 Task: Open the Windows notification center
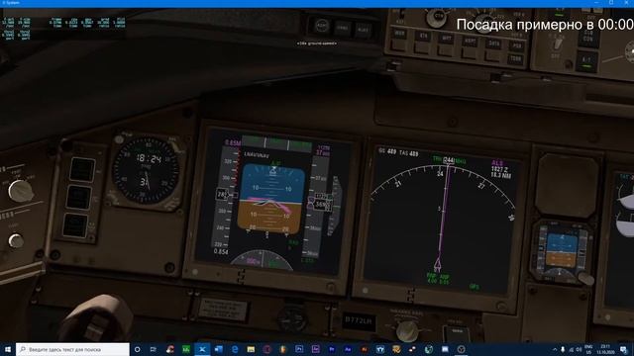623,349
